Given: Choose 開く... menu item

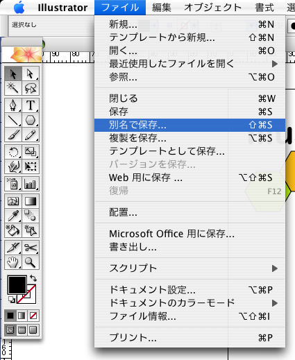Looking at the screenshot, I should tap(189, 51).
